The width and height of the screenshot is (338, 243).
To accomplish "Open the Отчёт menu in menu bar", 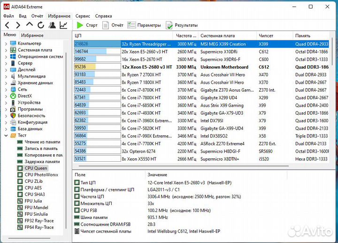I will (x=37, y=16).
